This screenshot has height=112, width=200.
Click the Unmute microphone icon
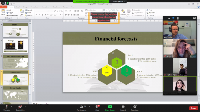7,107
